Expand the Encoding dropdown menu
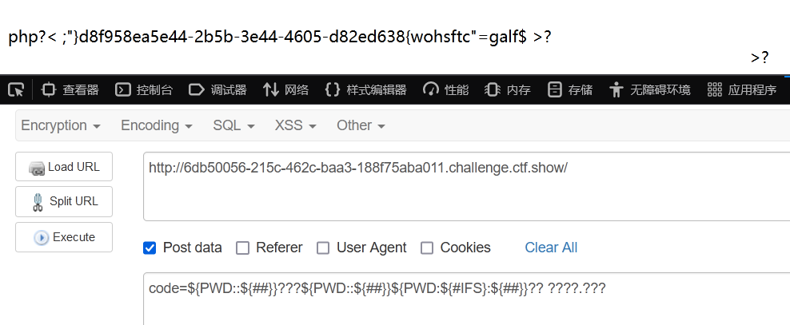This screenshot has height=325, width=790. tap(156, 125)
